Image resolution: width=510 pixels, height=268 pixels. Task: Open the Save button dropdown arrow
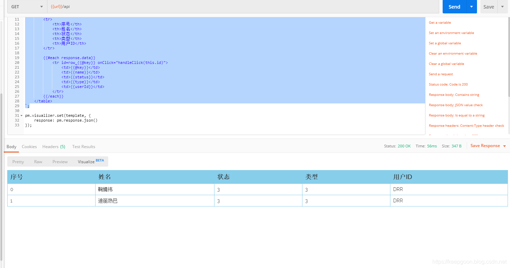[x=502, y=7]
